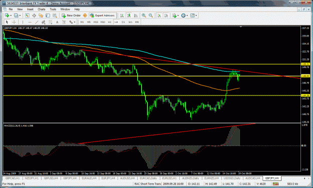
Task: Open the Terminal panel
Action: 48,15
